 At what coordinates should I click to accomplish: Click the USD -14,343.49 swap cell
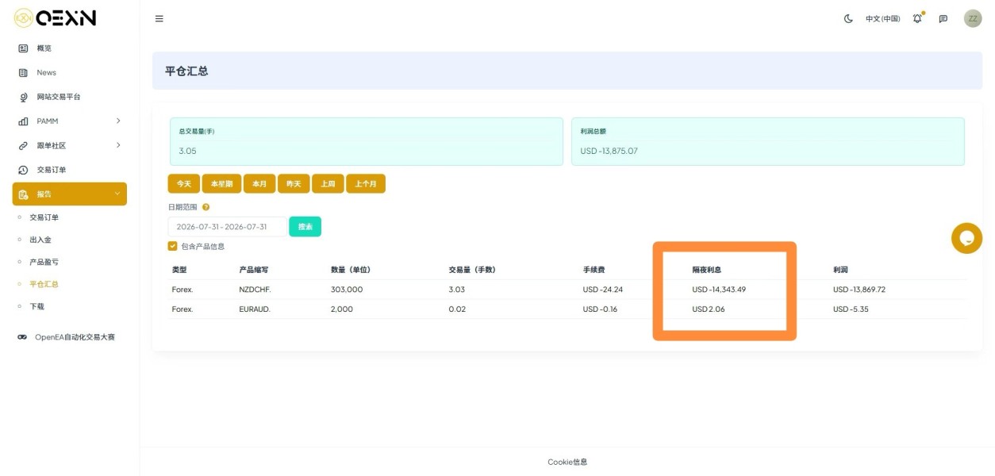719,290
